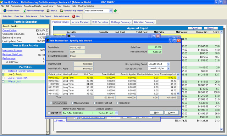227x136 pixels.
Task: Check the Watch List 1 checkbox
Action: coord(3,82)
